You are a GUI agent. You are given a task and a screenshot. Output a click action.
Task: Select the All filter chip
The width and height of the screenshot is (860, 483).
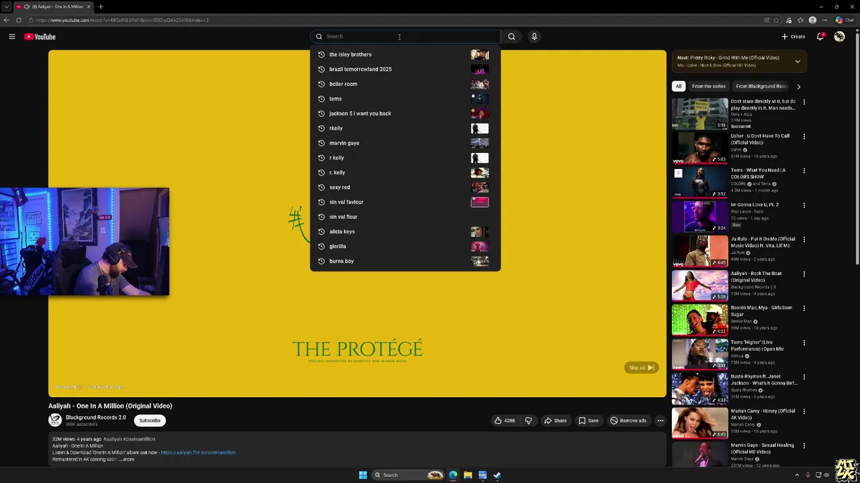679,87
